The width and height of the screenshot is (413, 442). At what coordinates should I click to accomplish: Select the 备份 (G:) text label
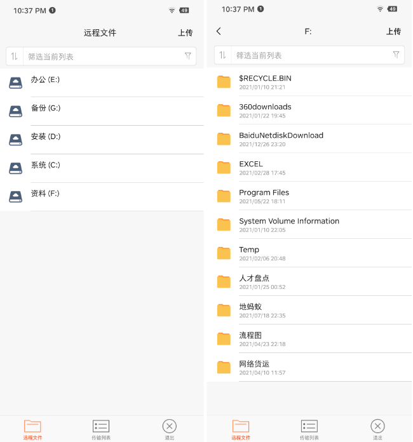(x=46, y=108)
